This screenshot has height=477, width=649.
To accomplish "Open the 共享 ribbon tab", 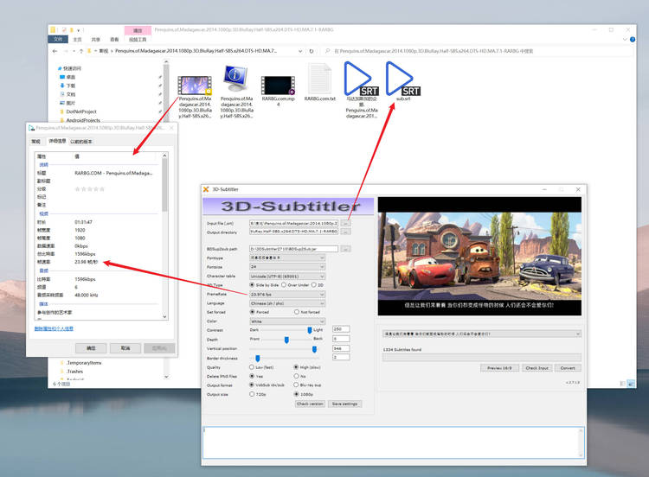I will [x=95, y=39].
